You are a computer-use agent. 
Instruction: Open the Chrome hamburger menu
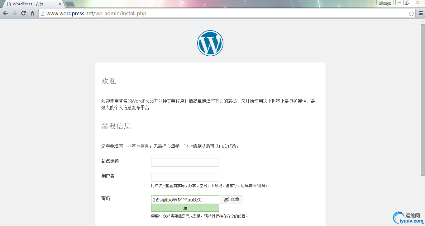[421, 13]
